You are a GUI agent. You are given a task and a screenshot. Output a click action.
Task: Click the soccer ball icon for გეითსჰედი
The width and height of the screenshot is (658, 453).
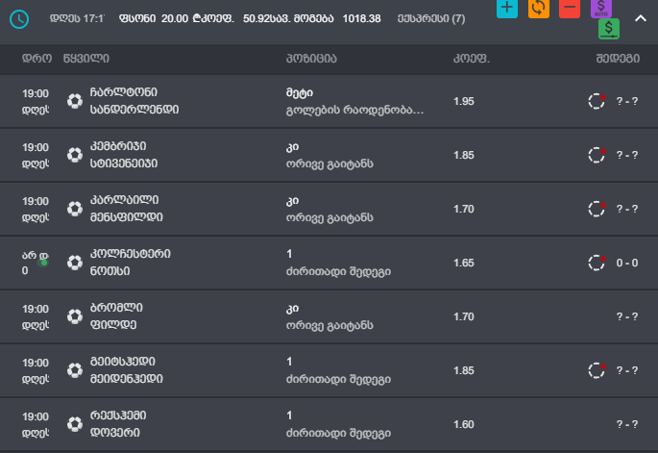[x=75, y=370]
